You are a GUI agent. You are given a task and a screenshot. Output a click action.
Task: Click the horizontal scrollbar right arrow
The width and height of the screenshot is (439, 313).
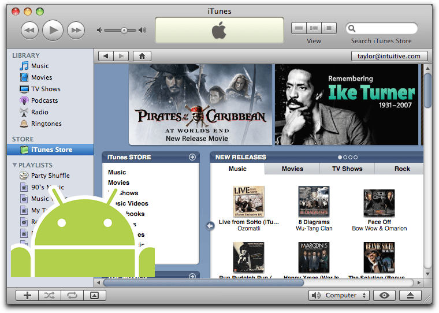pos(419,283)
